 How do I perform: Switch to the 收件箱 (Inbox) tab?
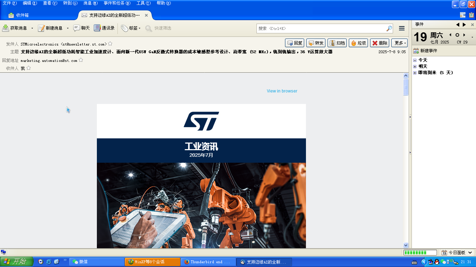[19, 15]
